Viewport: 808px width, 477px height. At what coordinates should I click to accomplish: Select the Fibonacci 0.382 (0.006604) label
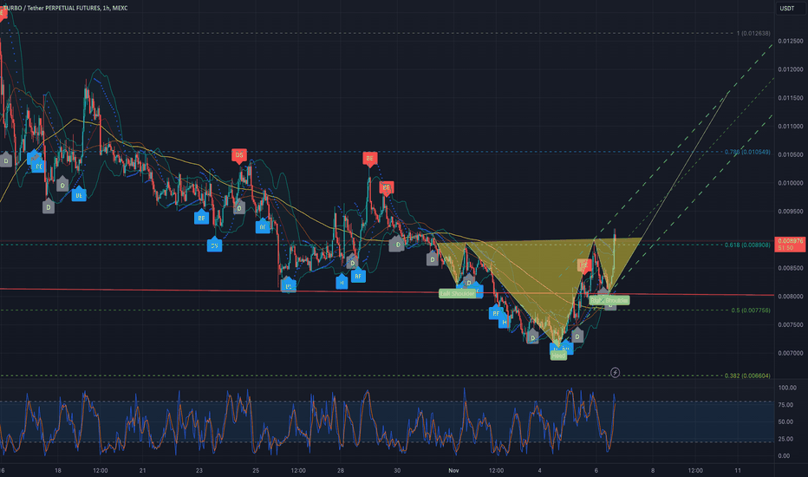coord(747,376)
